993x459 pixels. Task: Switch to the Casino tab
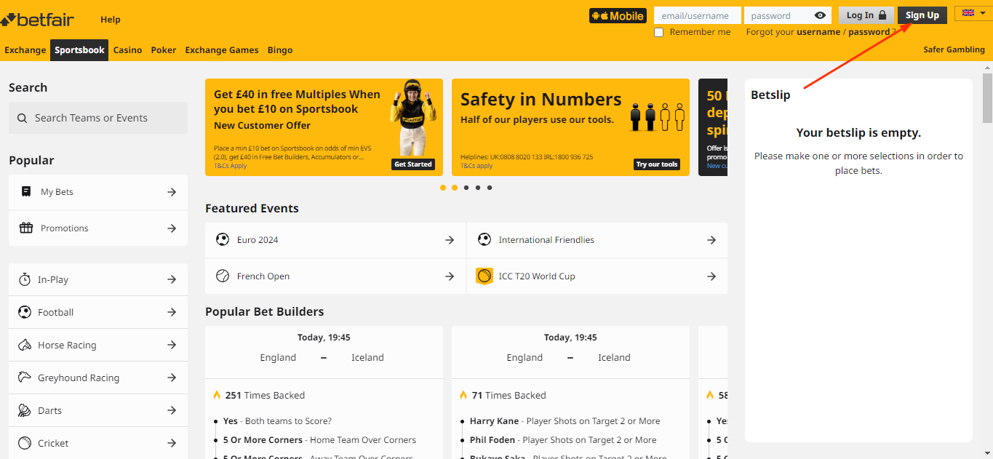tap(128, 50)
